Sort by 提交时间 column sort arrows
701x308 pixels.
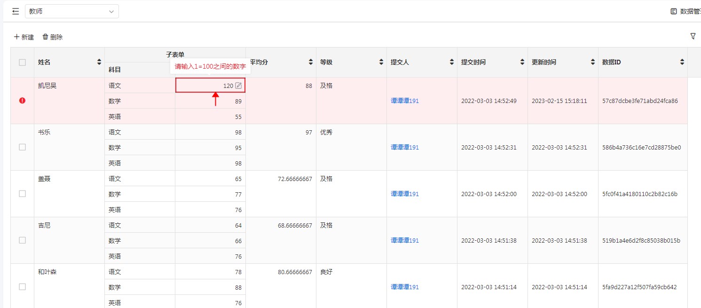tap(522, 62)
